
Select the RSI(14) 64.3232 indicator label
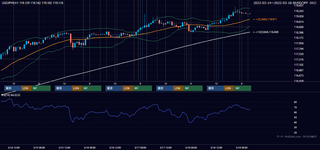point(11,95)
